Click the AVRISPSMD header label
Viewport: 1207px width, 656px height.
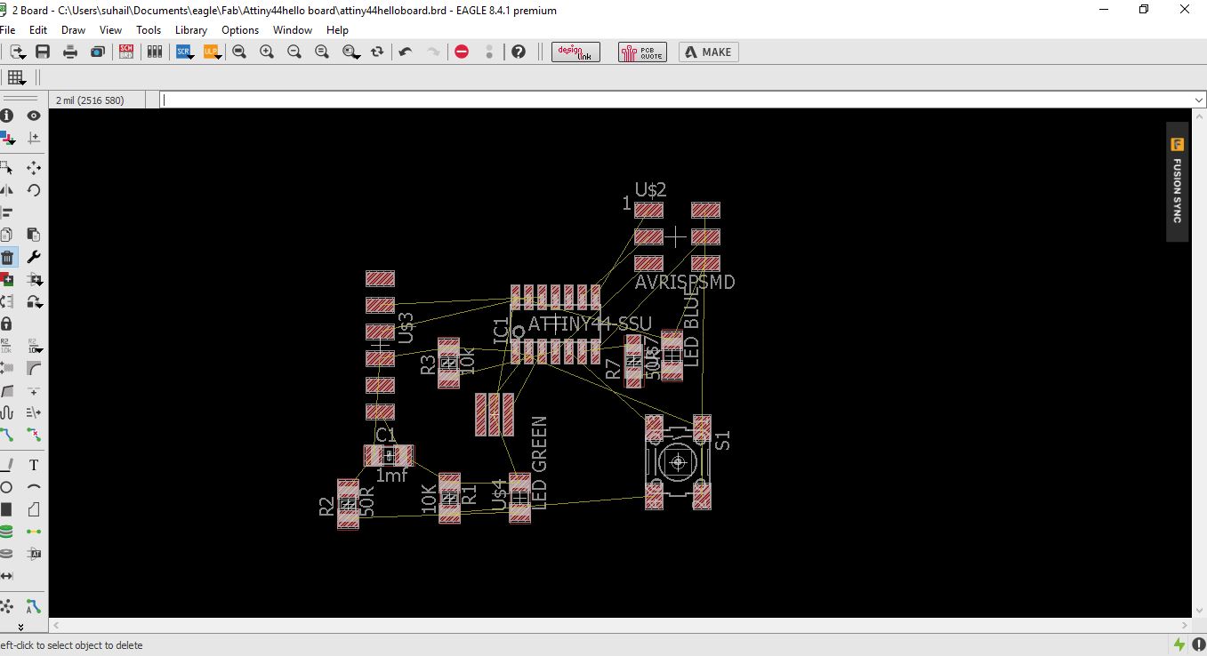click(x=685, y=283)
